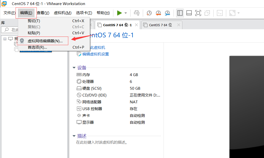The image size is (264, 158).
Task: Click the 编辑虚拟机设置 link
Action: [95, 54]
